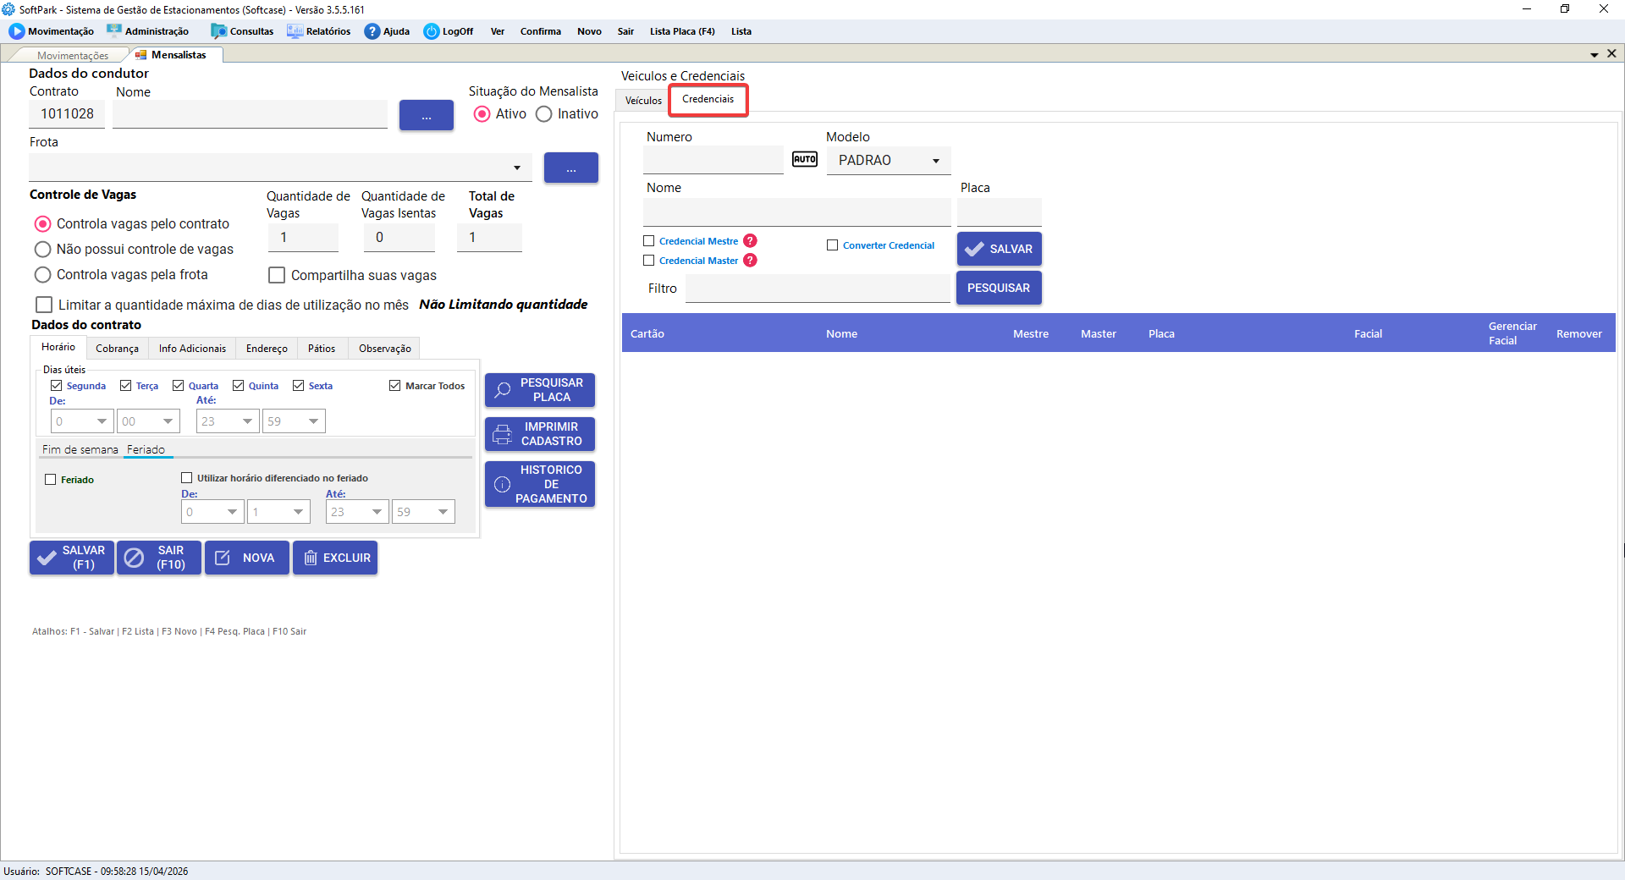Open the Movimentação menu icon
Image resolution: width=1625 pixels, height=880 pixels.
[x=17, y=31]
